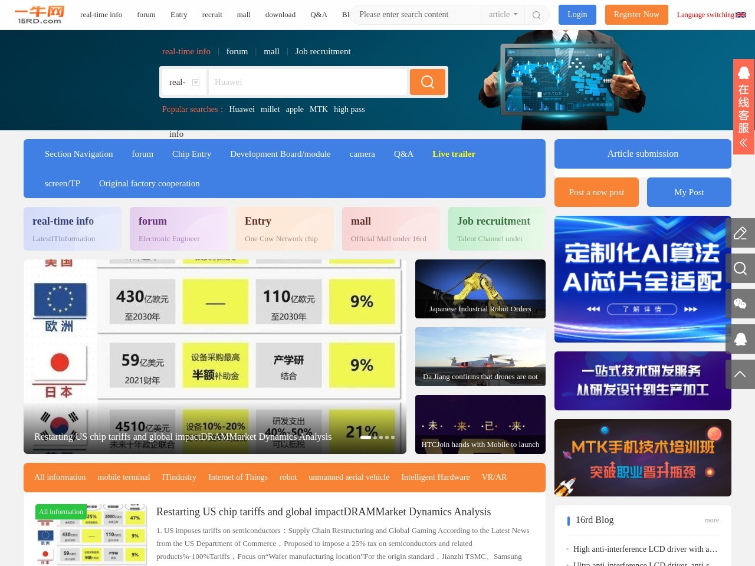Click the edit pencil floating icon
755x566 pixels.
click(740, 233)
